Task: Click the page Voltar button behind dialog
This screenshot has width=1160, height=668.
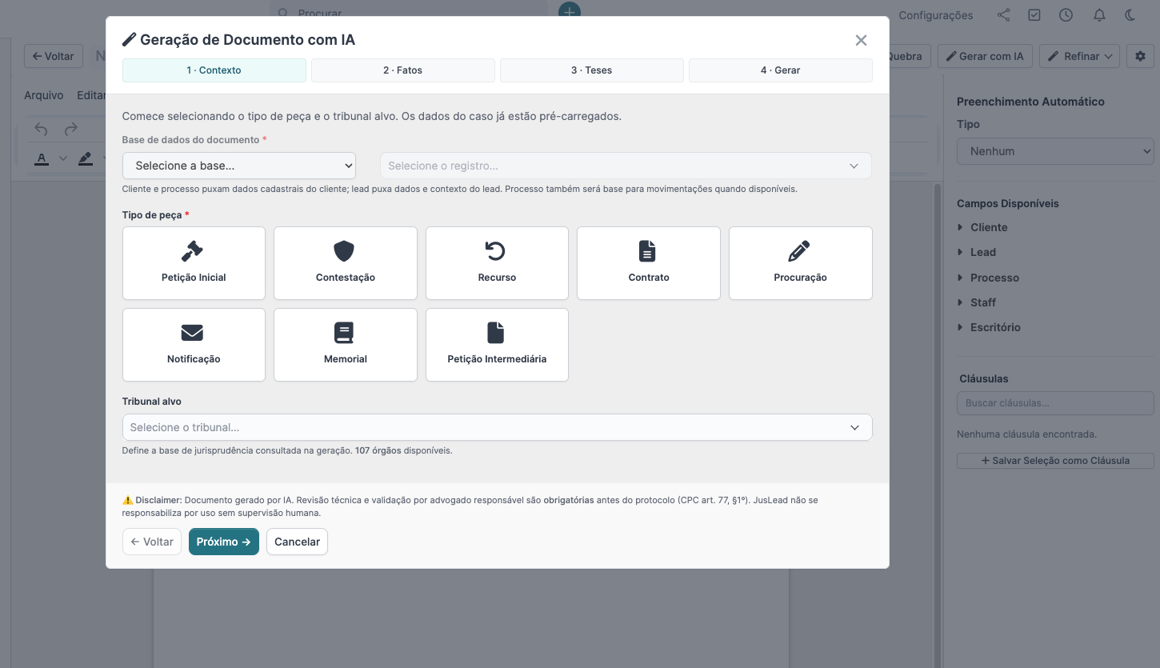Action: pos(53,56)
